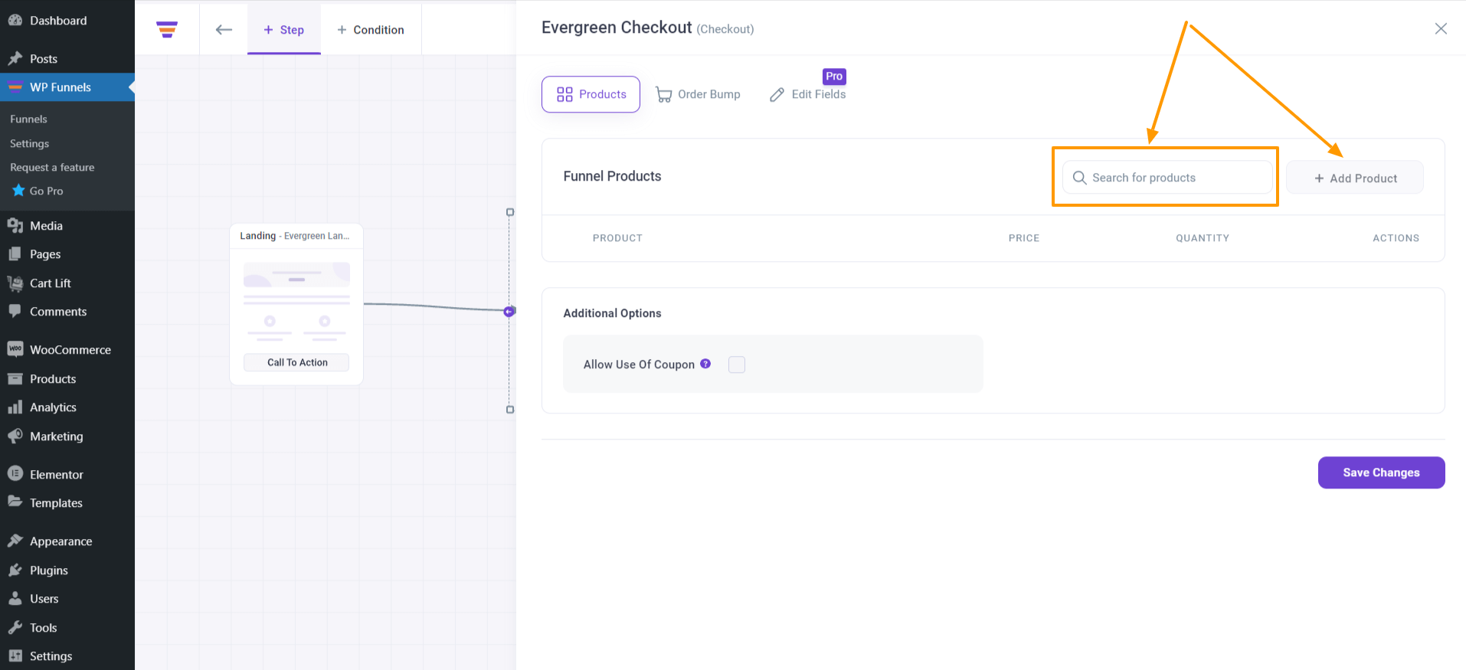
Task: Click the Comments bubble icon
Action: click(x=15, y=311)
